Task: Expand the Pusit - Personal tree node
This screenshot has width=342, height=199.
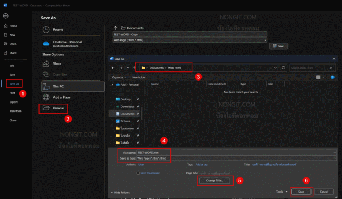Action: pyautogui.click(x=112, y=85)
